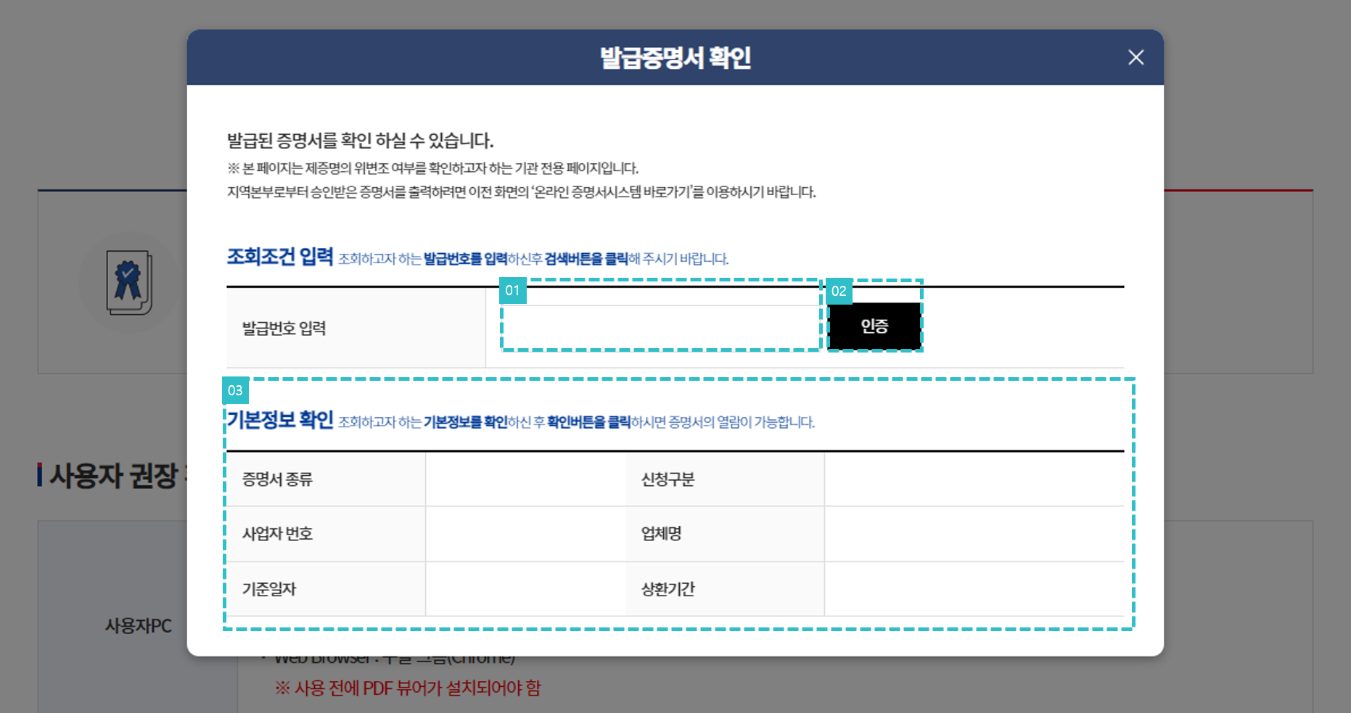Select the 업체명 label cell

[x=725, y=534]
